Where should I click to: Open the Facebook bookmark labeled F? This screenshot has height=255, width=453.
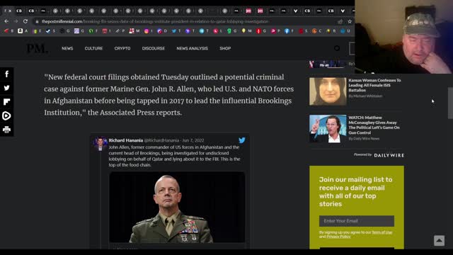pyautogui.click(x=289, y=30)
